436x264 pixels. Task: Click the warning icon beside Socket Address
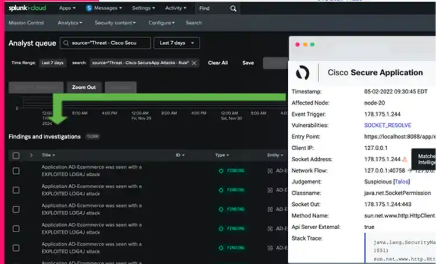[x=405, y=159]
